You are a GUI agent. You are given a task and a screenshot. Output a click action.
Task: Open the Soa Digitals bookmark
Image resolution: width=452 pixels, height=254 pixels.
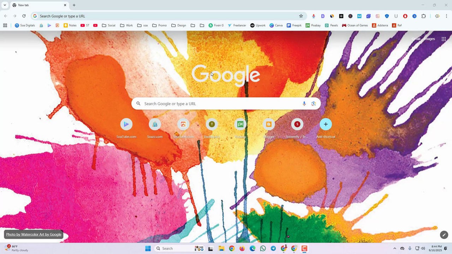pos(25,25)
